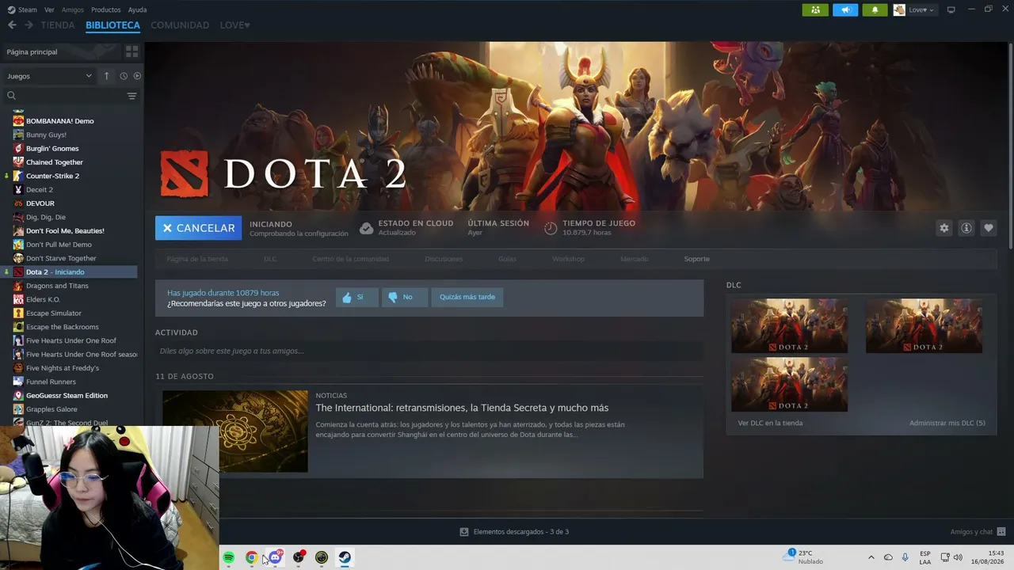This screenshot has width=1014, height=570.
Task: Open Discord from the taskbar
Action: [x=275, y=557]
